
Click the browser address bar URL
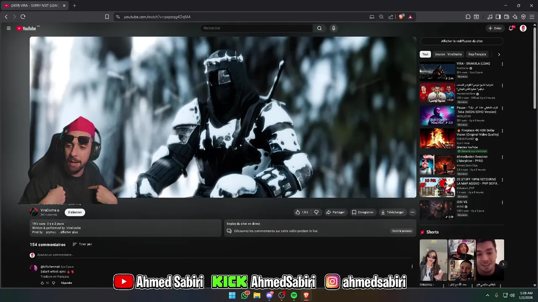157,17
